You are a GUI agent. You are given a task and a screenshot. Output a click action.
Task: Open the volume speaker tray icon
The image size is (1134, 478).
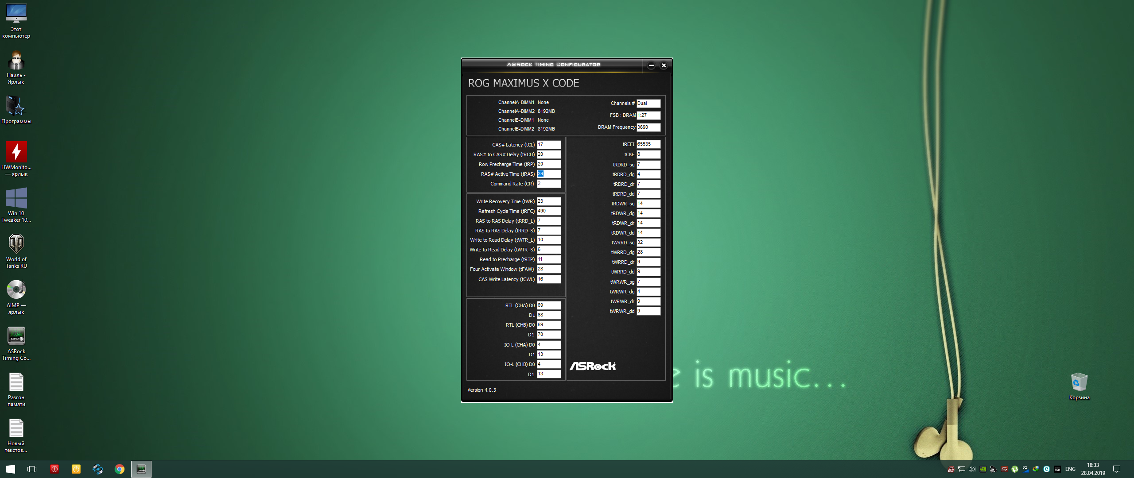click(972, 469)
